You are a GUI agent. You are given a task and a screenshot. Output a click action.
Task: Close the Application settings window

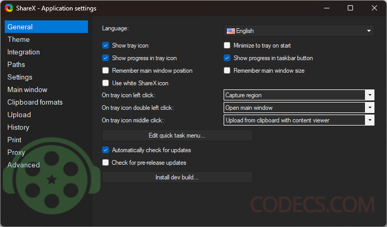point(374,8)
